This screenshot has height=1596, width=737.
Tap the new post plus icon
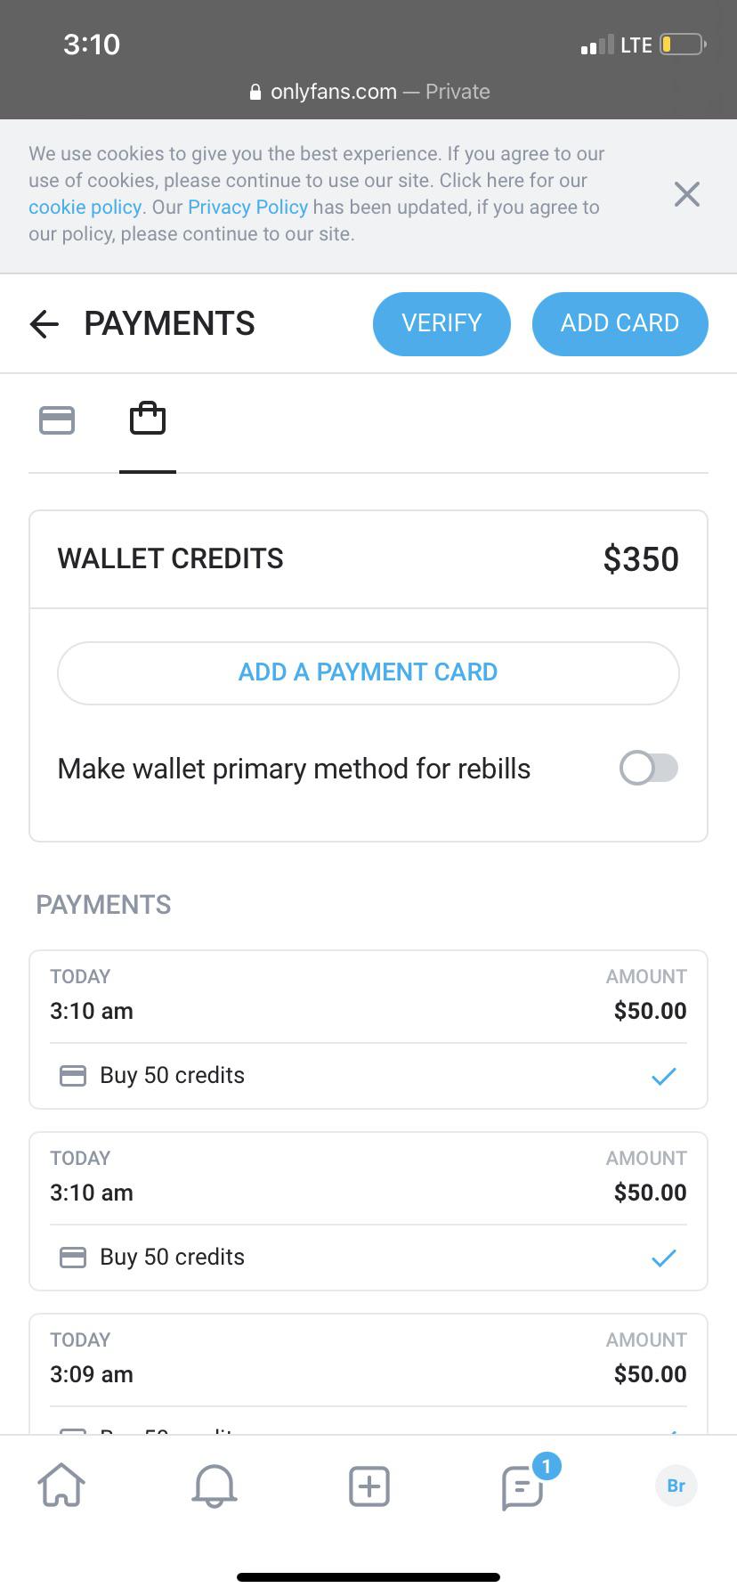click(x=368, y=1486)
